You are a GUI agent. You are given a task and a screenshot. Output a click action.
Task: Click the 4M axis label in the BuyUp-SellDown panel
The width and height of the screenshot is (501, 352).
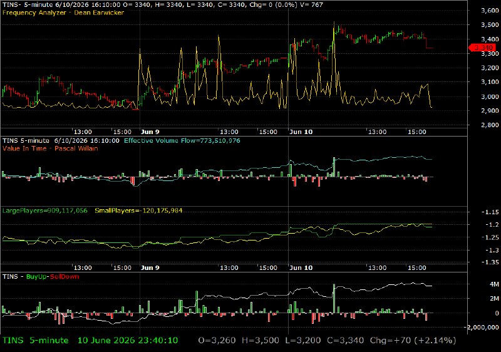click(494, 284)
